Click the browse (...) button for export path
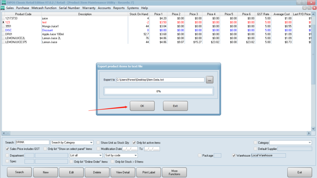Viewport: 317px width, 178px height. [x=210, y=80]
